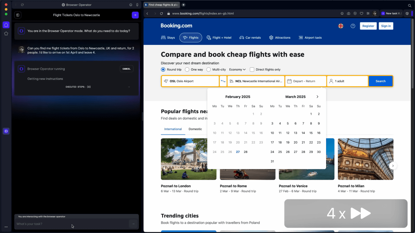Open the three-dots sidebar menu

[x=6, y=227]
